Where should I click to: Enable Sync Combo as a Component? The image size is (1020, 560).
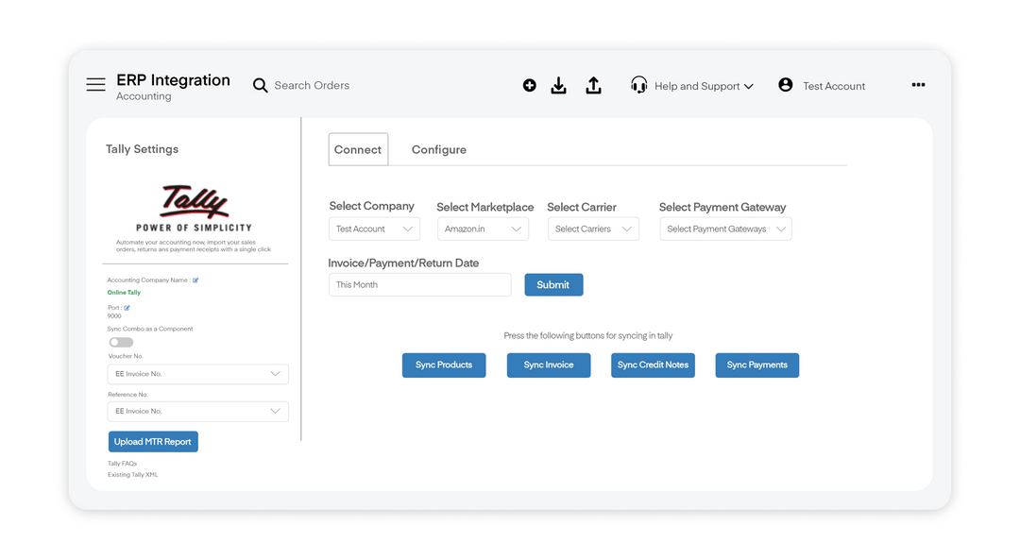(x=121, y=342)
